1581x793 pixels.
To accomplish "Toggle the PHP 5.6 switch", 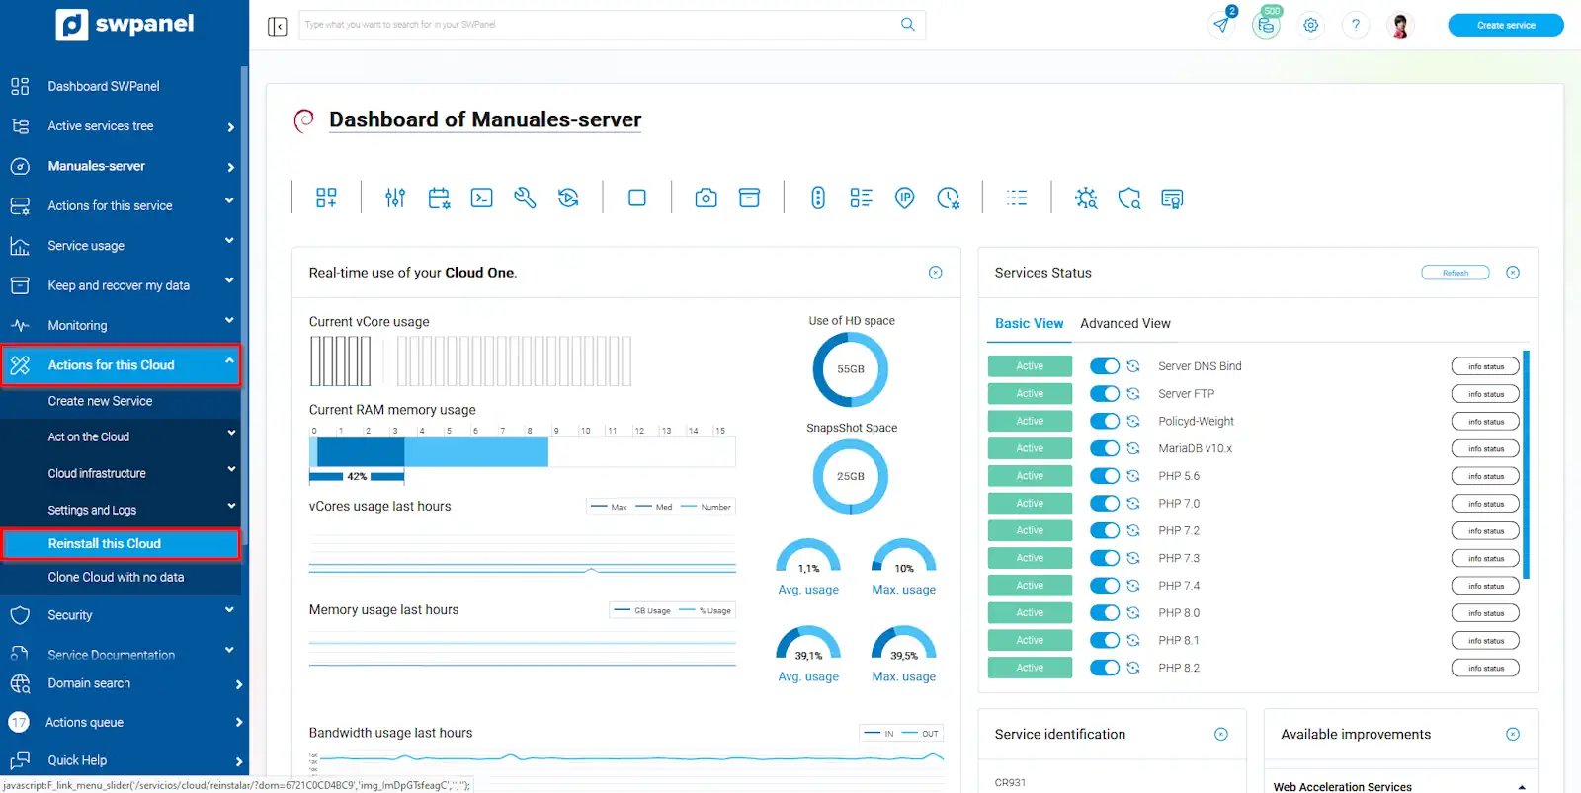I will 1105,476.
